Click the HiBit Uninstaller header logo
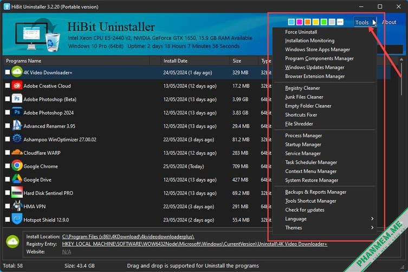This screenshot has height=272, width=408. 37,36
